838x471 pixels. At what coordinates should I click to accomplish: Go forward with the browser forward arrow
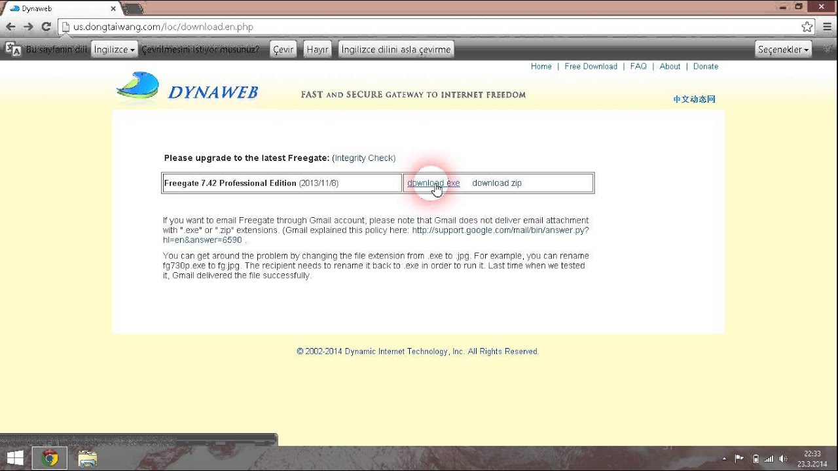(x=28, y=27)
